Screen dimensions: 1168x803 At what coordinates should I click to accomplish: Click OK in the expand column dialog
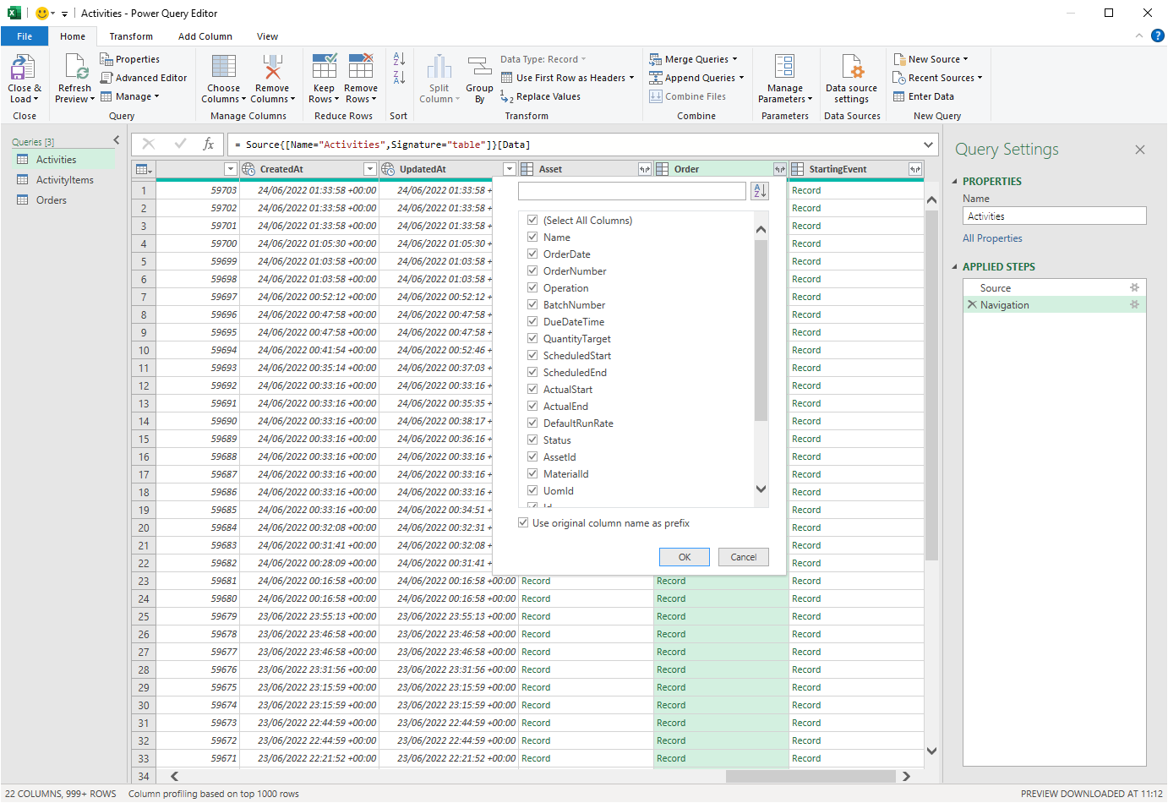point(684,557)
